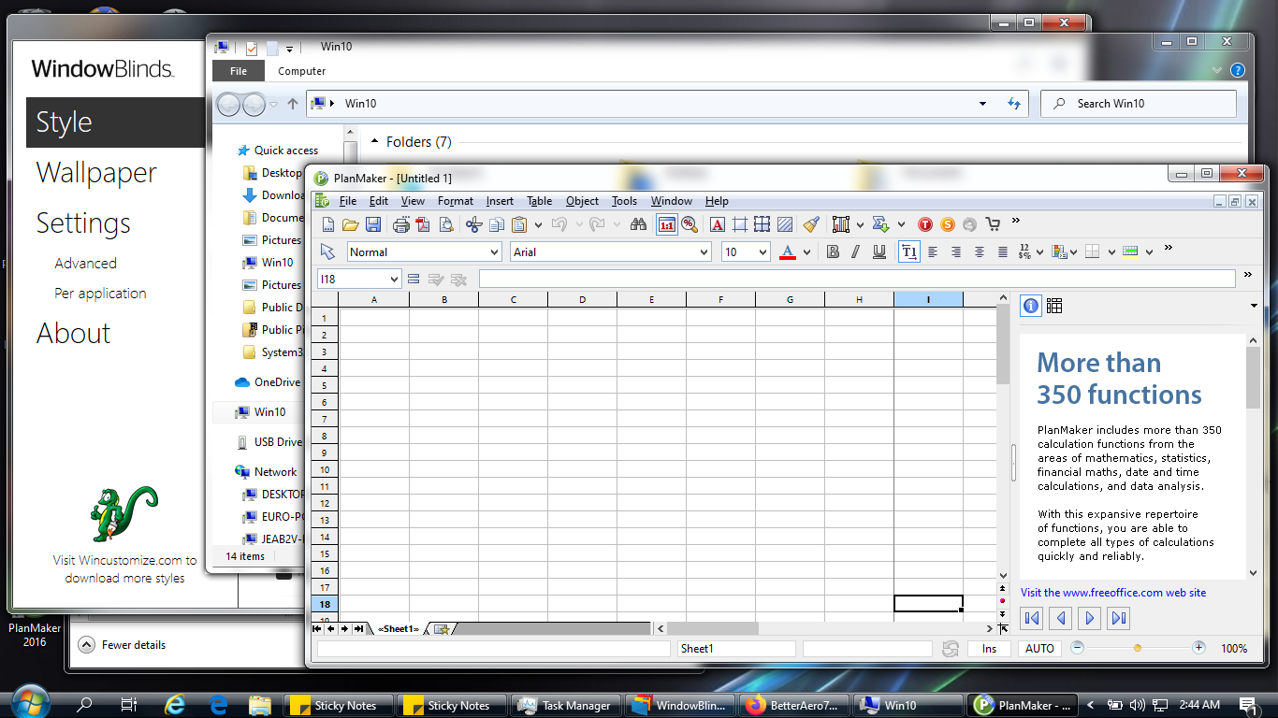Viewport: 1278px width, 718px height.
Task: Expand the font size 10 dropdown
Action: (763, 252)
